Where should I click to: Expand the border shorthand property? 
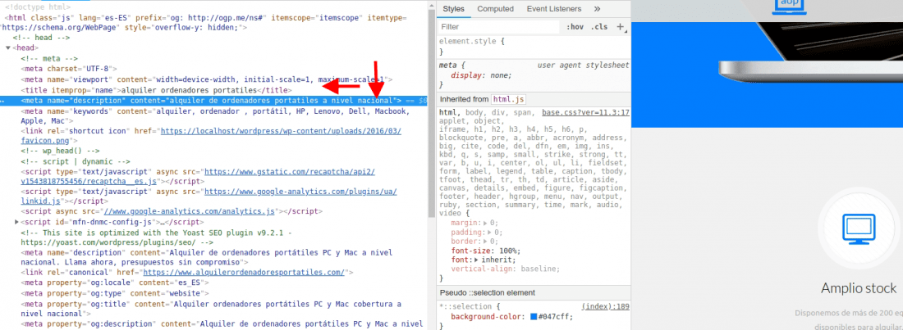coord(485,242)
